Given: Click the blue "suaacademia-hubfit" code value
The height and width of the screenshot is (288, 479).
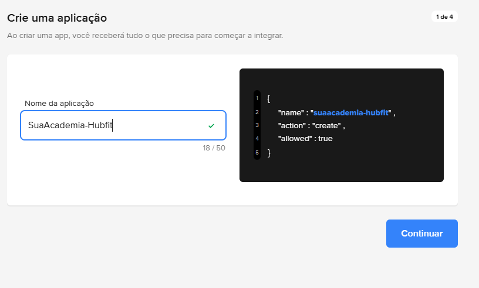Looking at the screenshot, I should coord(350,112).
